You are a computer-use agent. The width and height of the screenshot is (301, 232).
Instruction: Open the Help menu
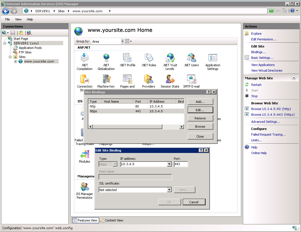click(30, 19)
